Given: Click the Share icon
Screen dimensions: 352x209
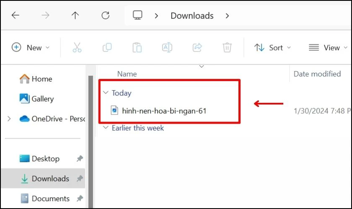Looking at the screenshot, I should pyautogui.click(x=197, y=48).
